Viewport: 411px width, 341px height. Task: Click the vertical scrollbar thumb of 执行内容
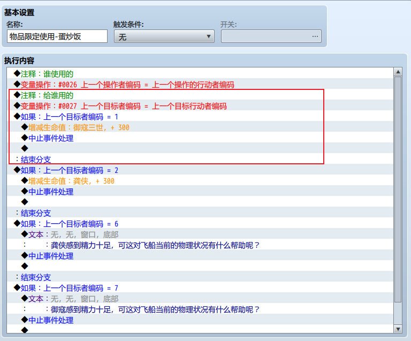pos(398,190)
